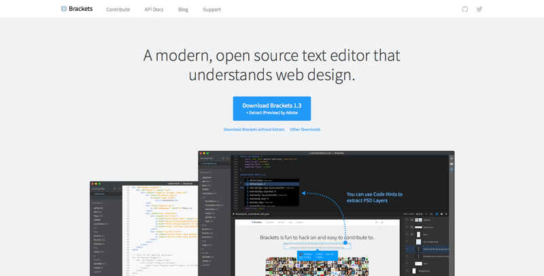Open the API Docs nav item

[154, 10]
